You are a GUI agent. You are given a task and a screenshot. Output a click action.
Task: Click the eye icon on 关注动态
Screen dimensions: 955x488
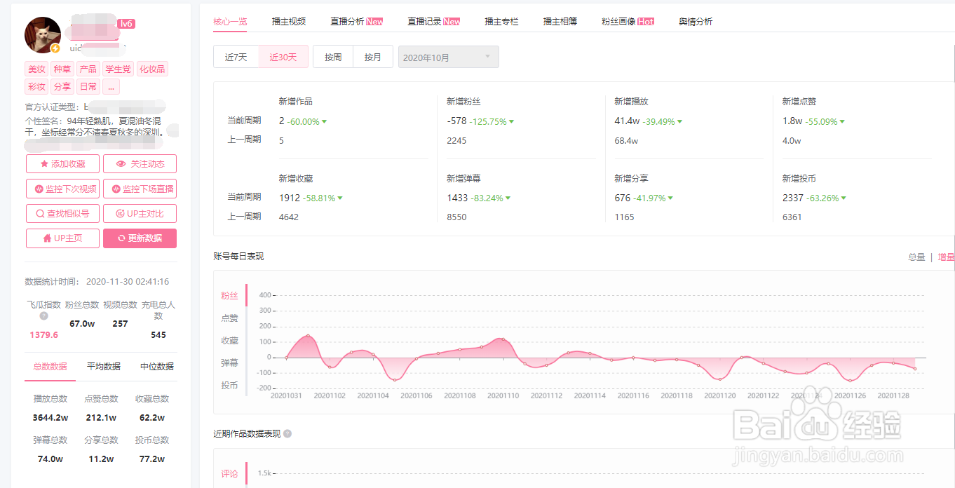tap(121, 164)
